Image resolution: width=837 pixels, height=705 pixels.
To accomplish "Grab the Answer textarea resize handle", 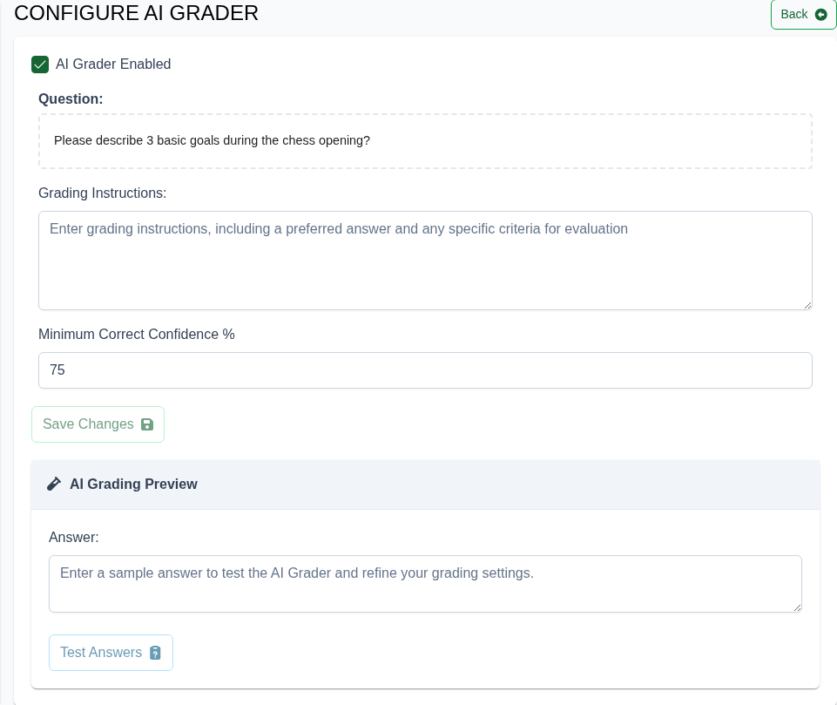I will point(797,607).
